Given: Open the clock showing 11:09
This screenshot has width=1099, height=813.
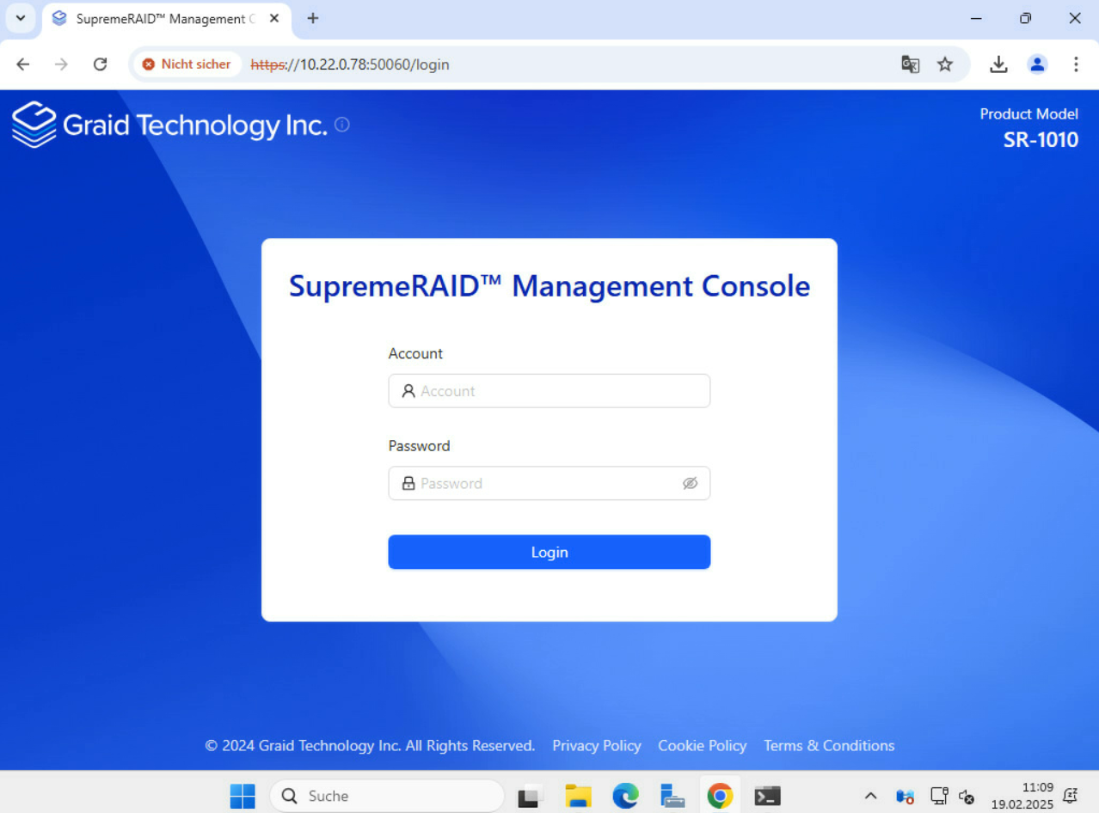Looking at the screenshot, I should click(1022, 796).
